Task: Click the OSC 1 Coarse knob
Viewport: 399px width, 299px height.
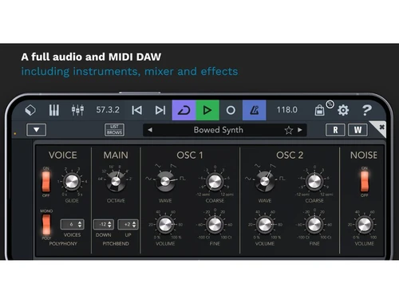Action: click(215, 182)
